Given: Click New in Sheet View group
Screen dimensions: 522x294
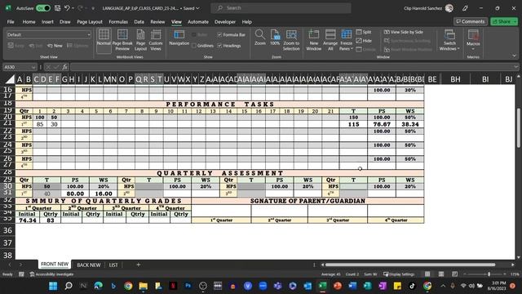Looking at the screenshot, I should (55, 46).
